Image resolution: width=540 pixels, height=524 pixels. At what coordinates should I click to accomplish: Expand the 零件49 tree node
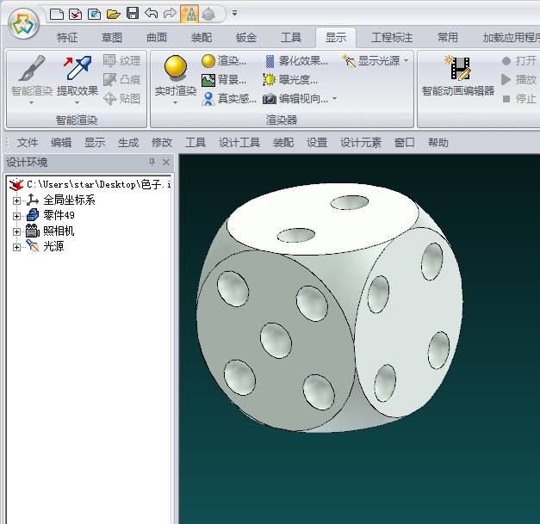(16, 216)
